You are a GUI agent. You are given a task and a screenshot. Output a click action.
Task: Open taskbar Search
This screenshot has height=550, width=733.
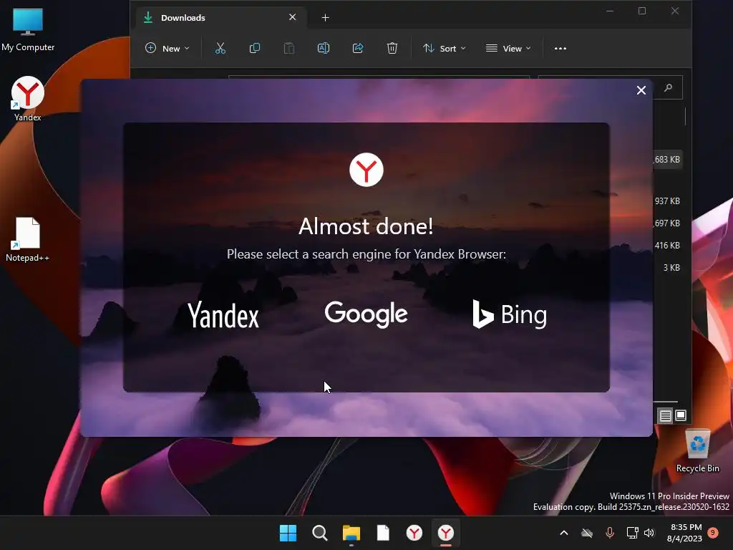click(x=320, y=533)
